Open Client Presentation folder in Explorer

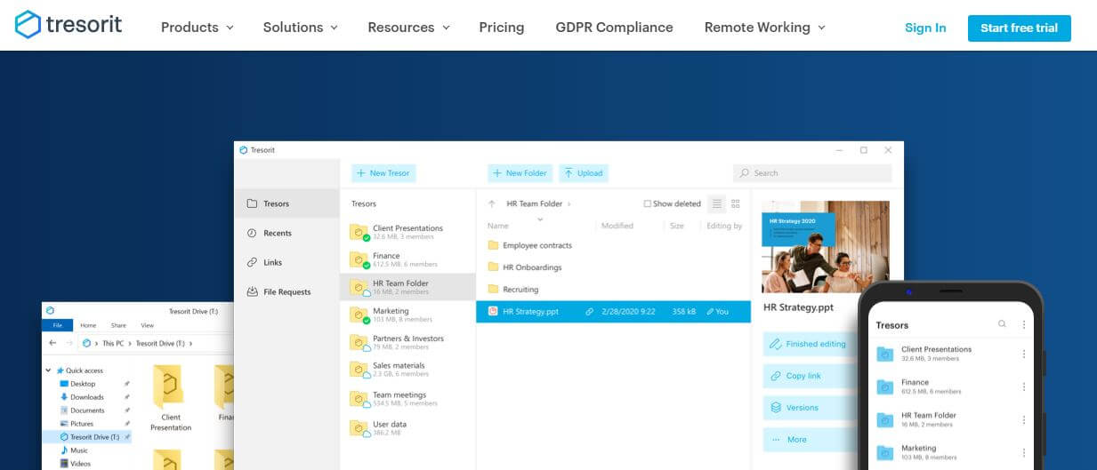tap(170, 398)
